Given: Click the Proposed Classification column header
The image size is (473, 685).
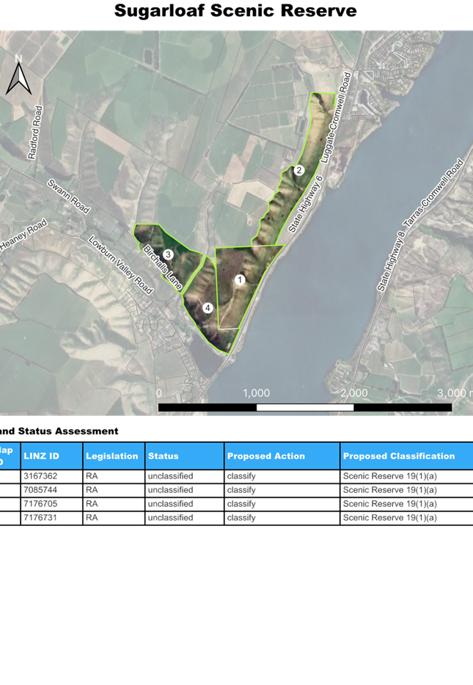Looking at the screenshot, I should (399, 456).
